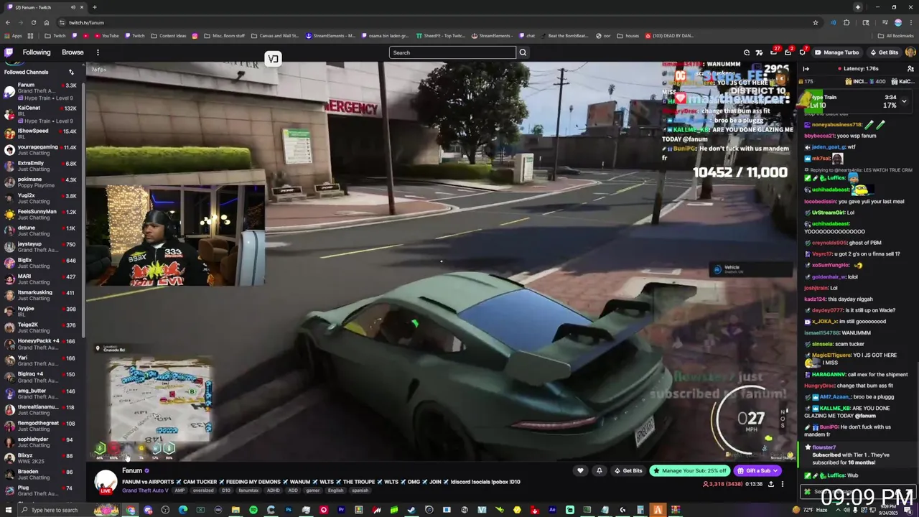Open the Chrome three-dot menu
Screen dimensions: 919x517
pyautogui.click(x=910, y=22)
